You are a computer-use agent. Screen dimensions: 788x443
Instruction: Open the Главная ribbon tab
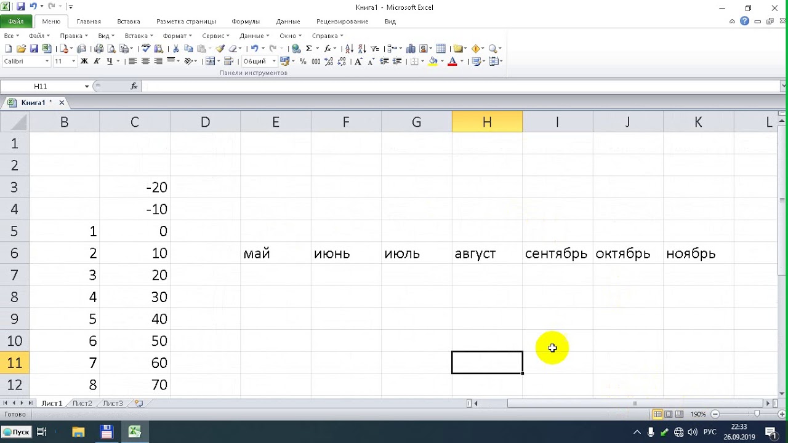pyautogui.click(x=89, y=22)
